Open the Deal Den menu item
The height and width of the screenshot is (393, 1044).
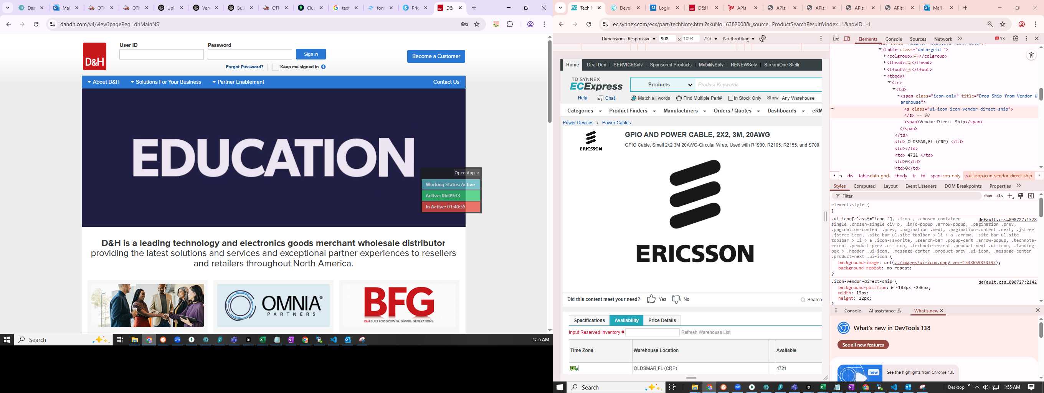[596, 65]
